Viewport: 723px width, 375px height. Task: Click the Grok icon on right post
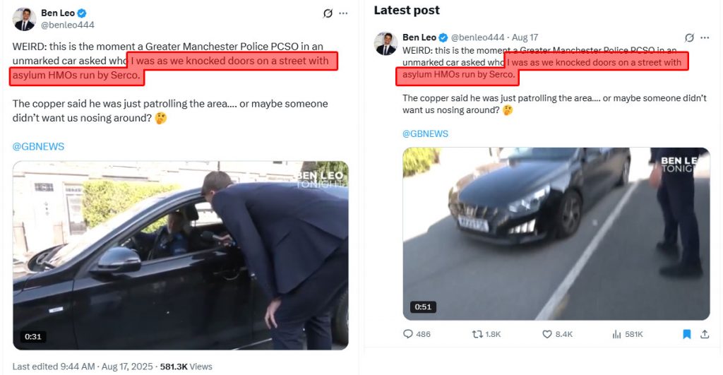(689, 37)
